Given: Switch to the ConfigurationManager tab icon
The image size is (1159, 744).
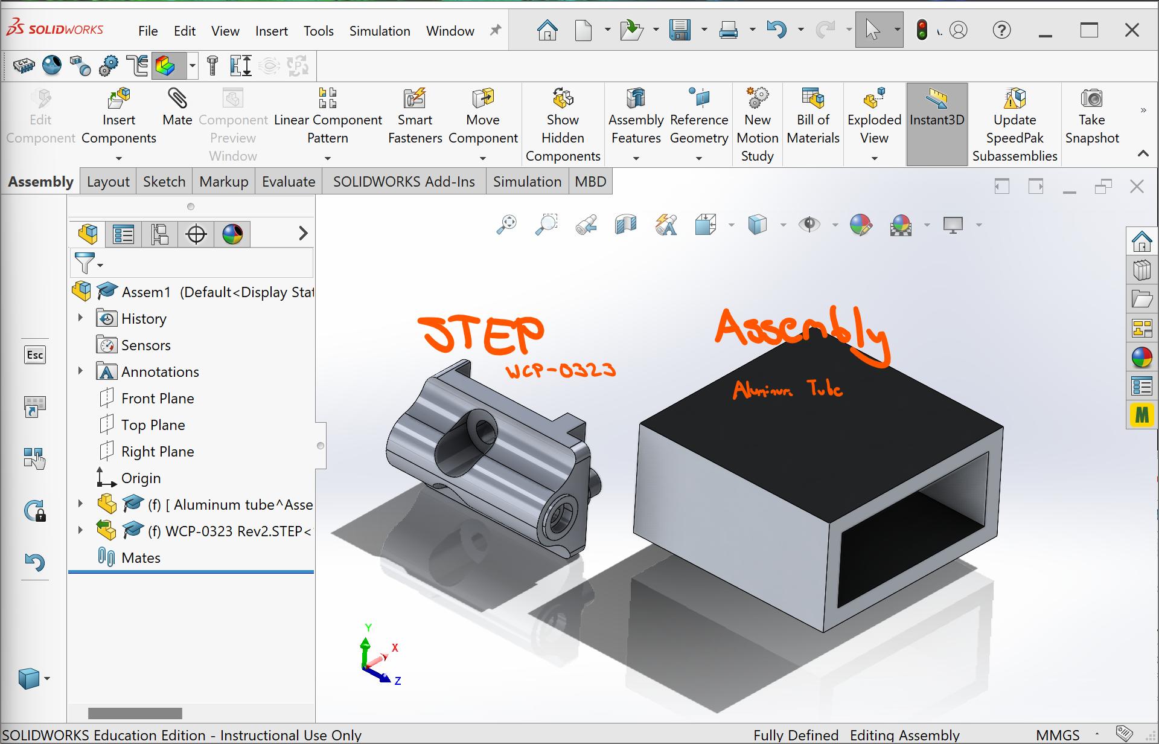Looking at the screenshot, I should click(160, 234).
